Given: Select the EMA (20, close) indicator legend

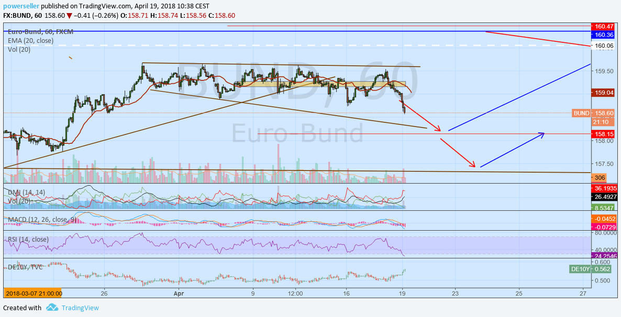Looking at the screenshot, I should pos(30,40).
